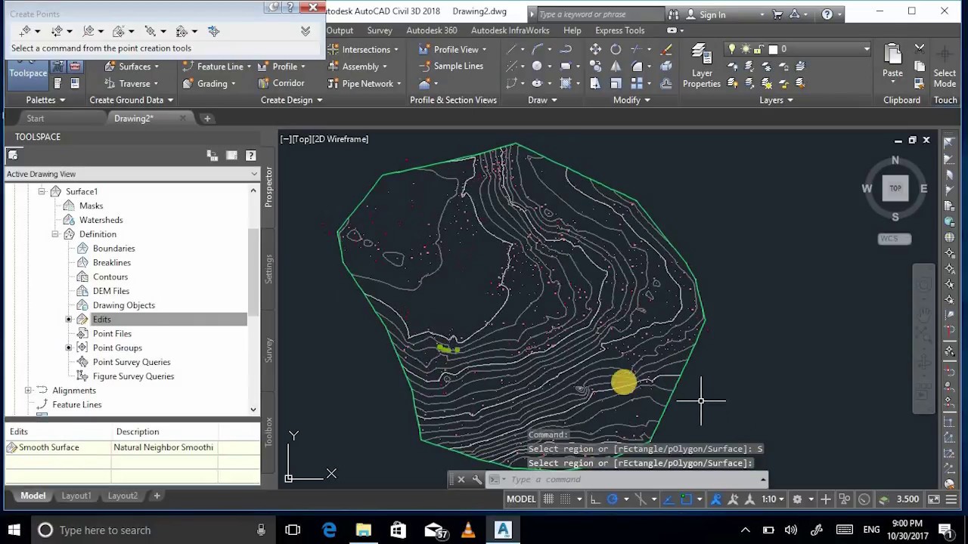Click the layer 0 color swatch
This screenshot has width=968, height=544.
[x=773, y=49]
